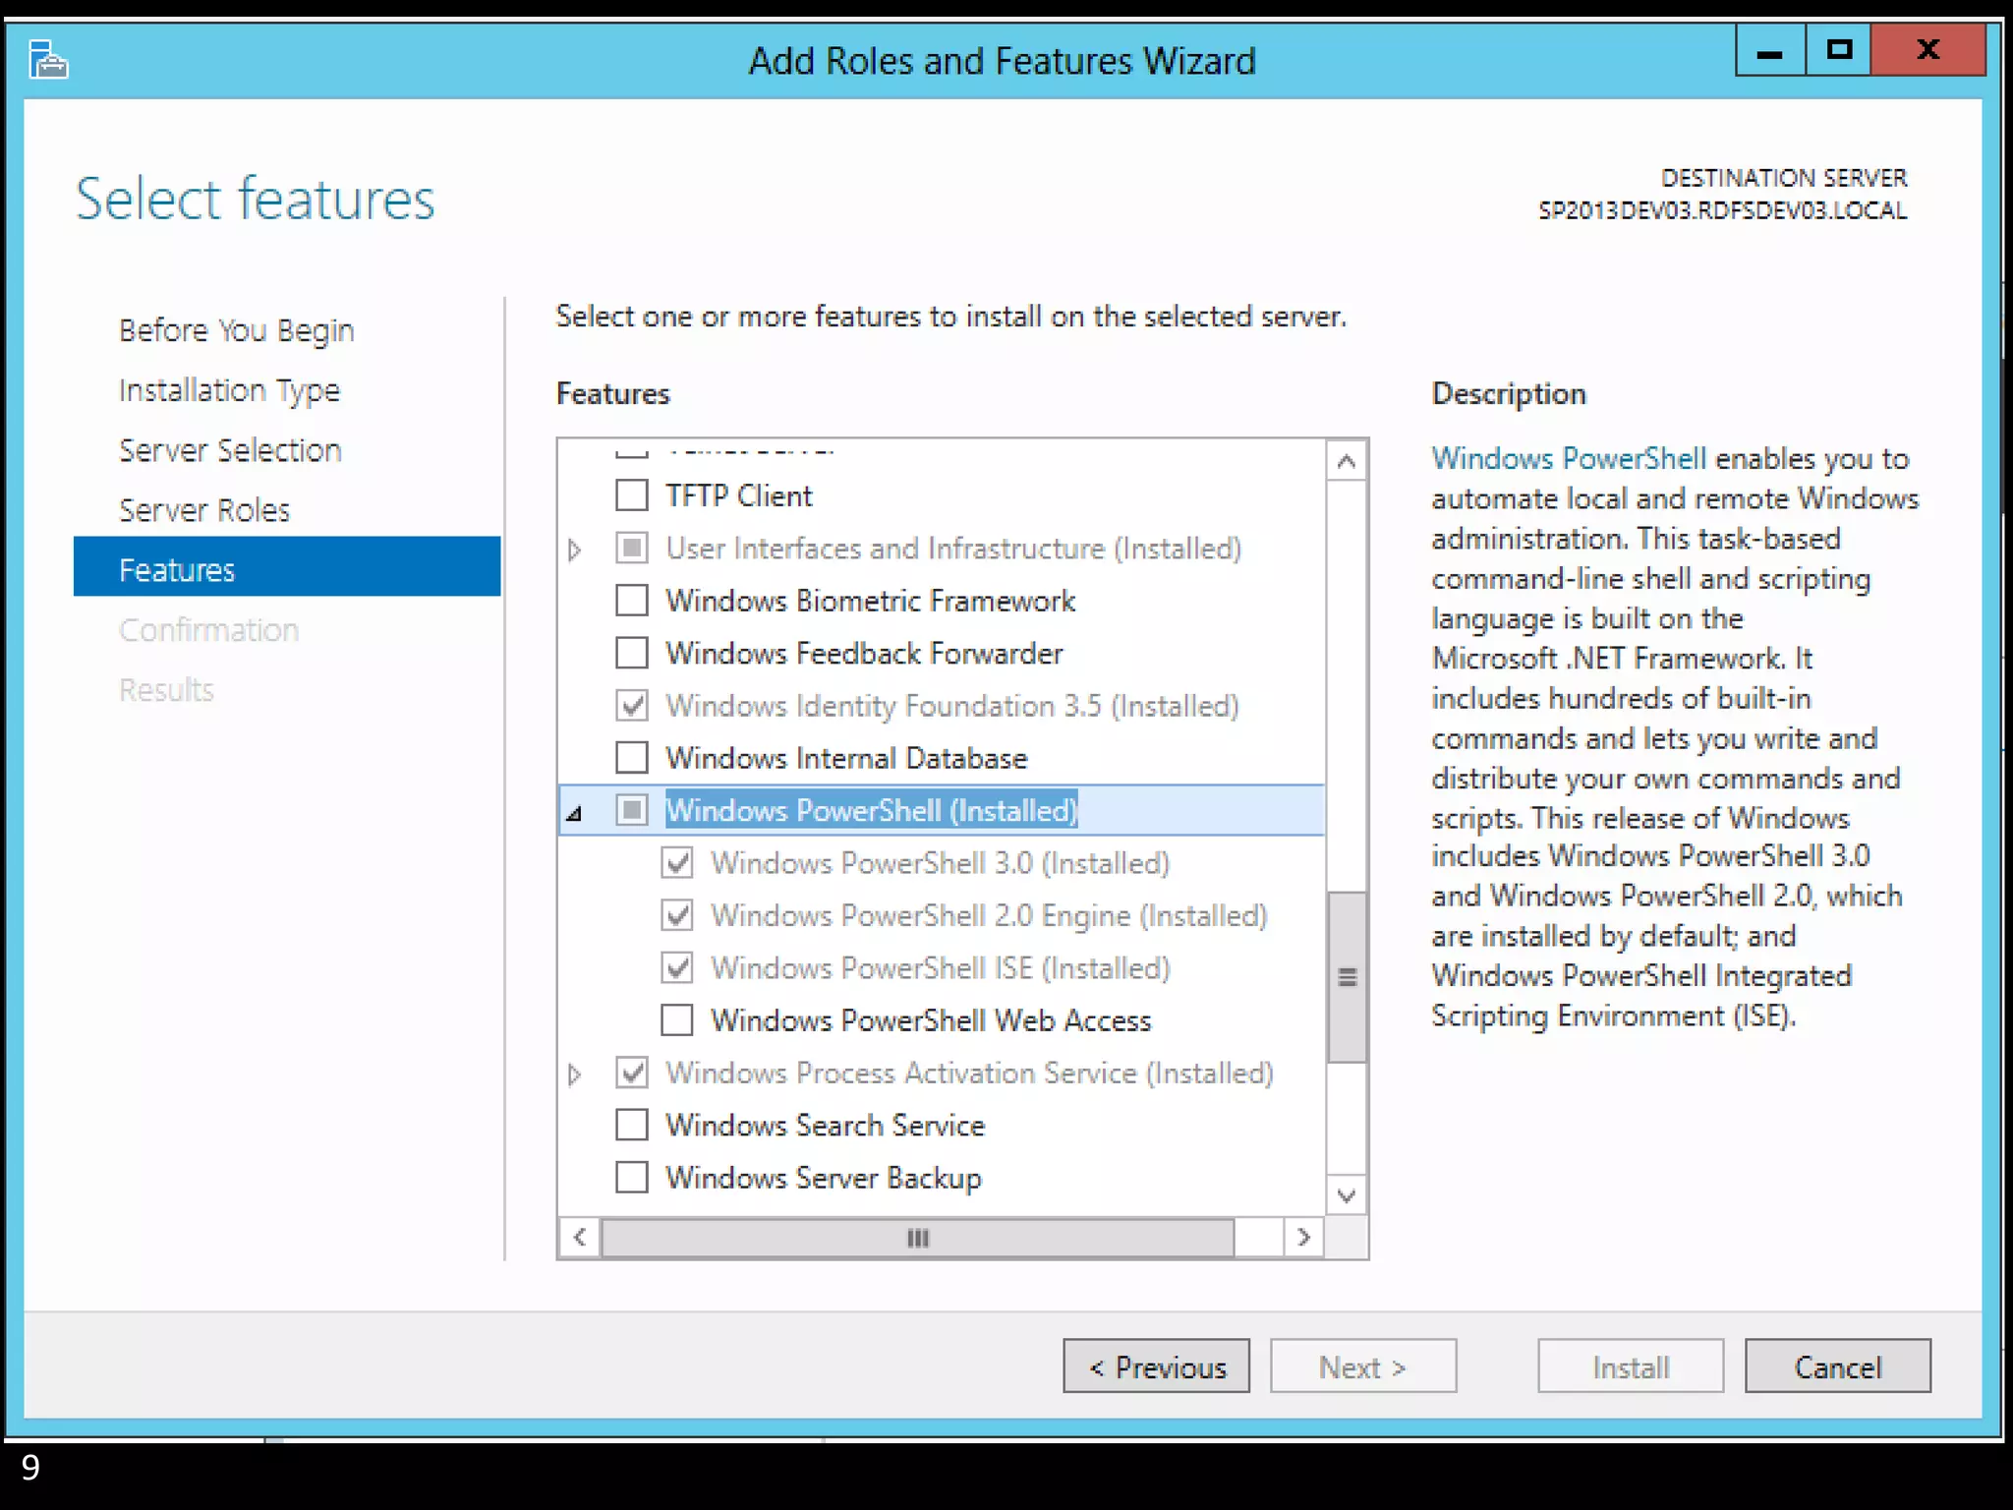Collapse the Windows PowerShell tree node
This screenshot has height=1510, width=2013.
(575, 812)
